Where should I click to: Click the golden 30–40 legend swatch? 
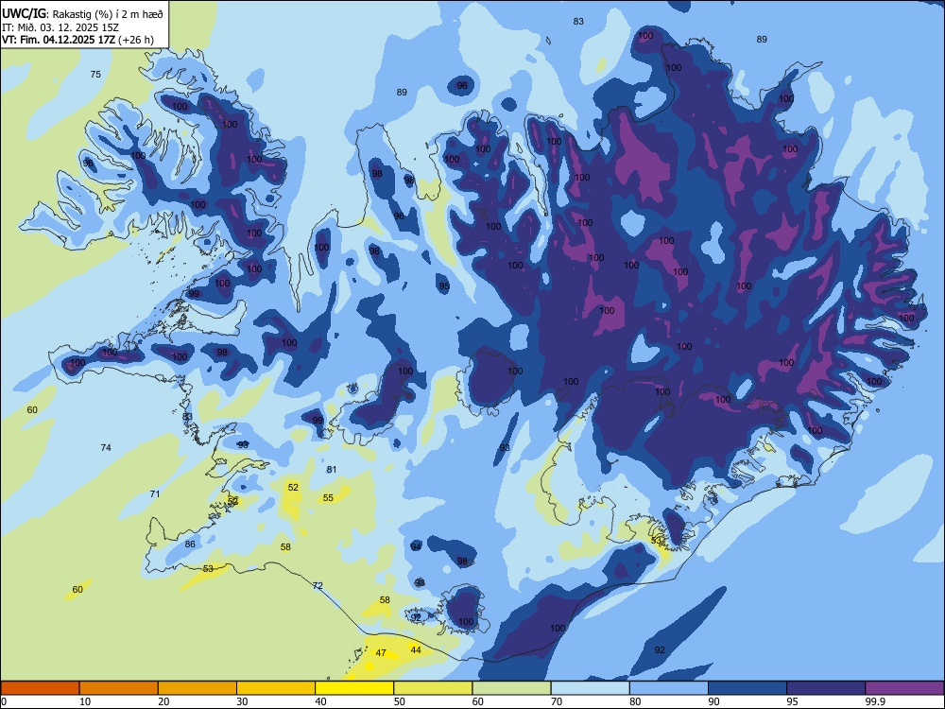[276, 688]
